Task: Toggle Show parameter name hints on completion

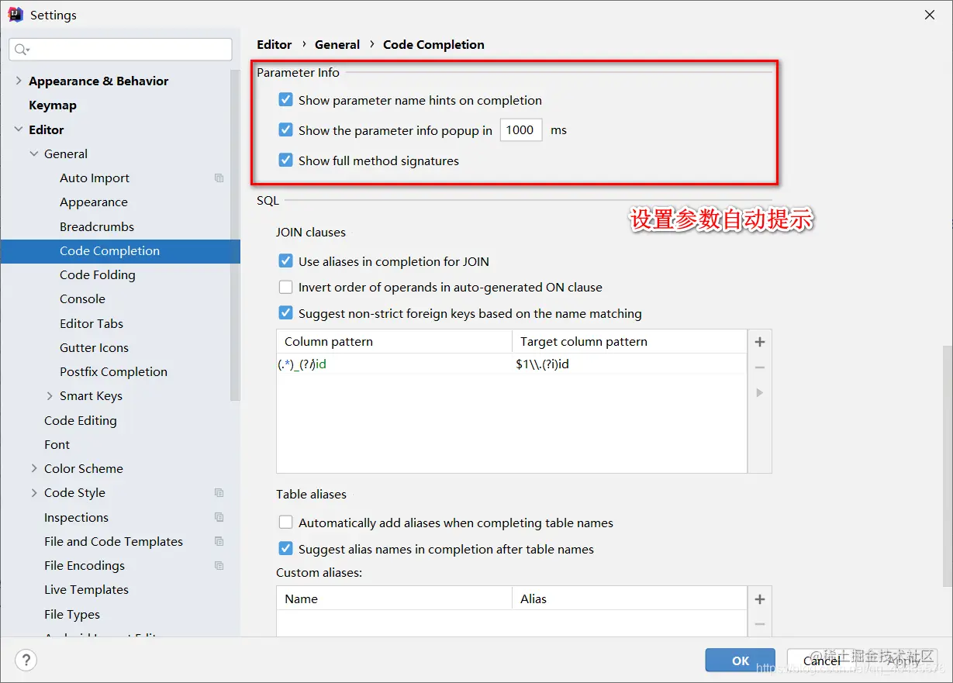Action: (286, 100)
